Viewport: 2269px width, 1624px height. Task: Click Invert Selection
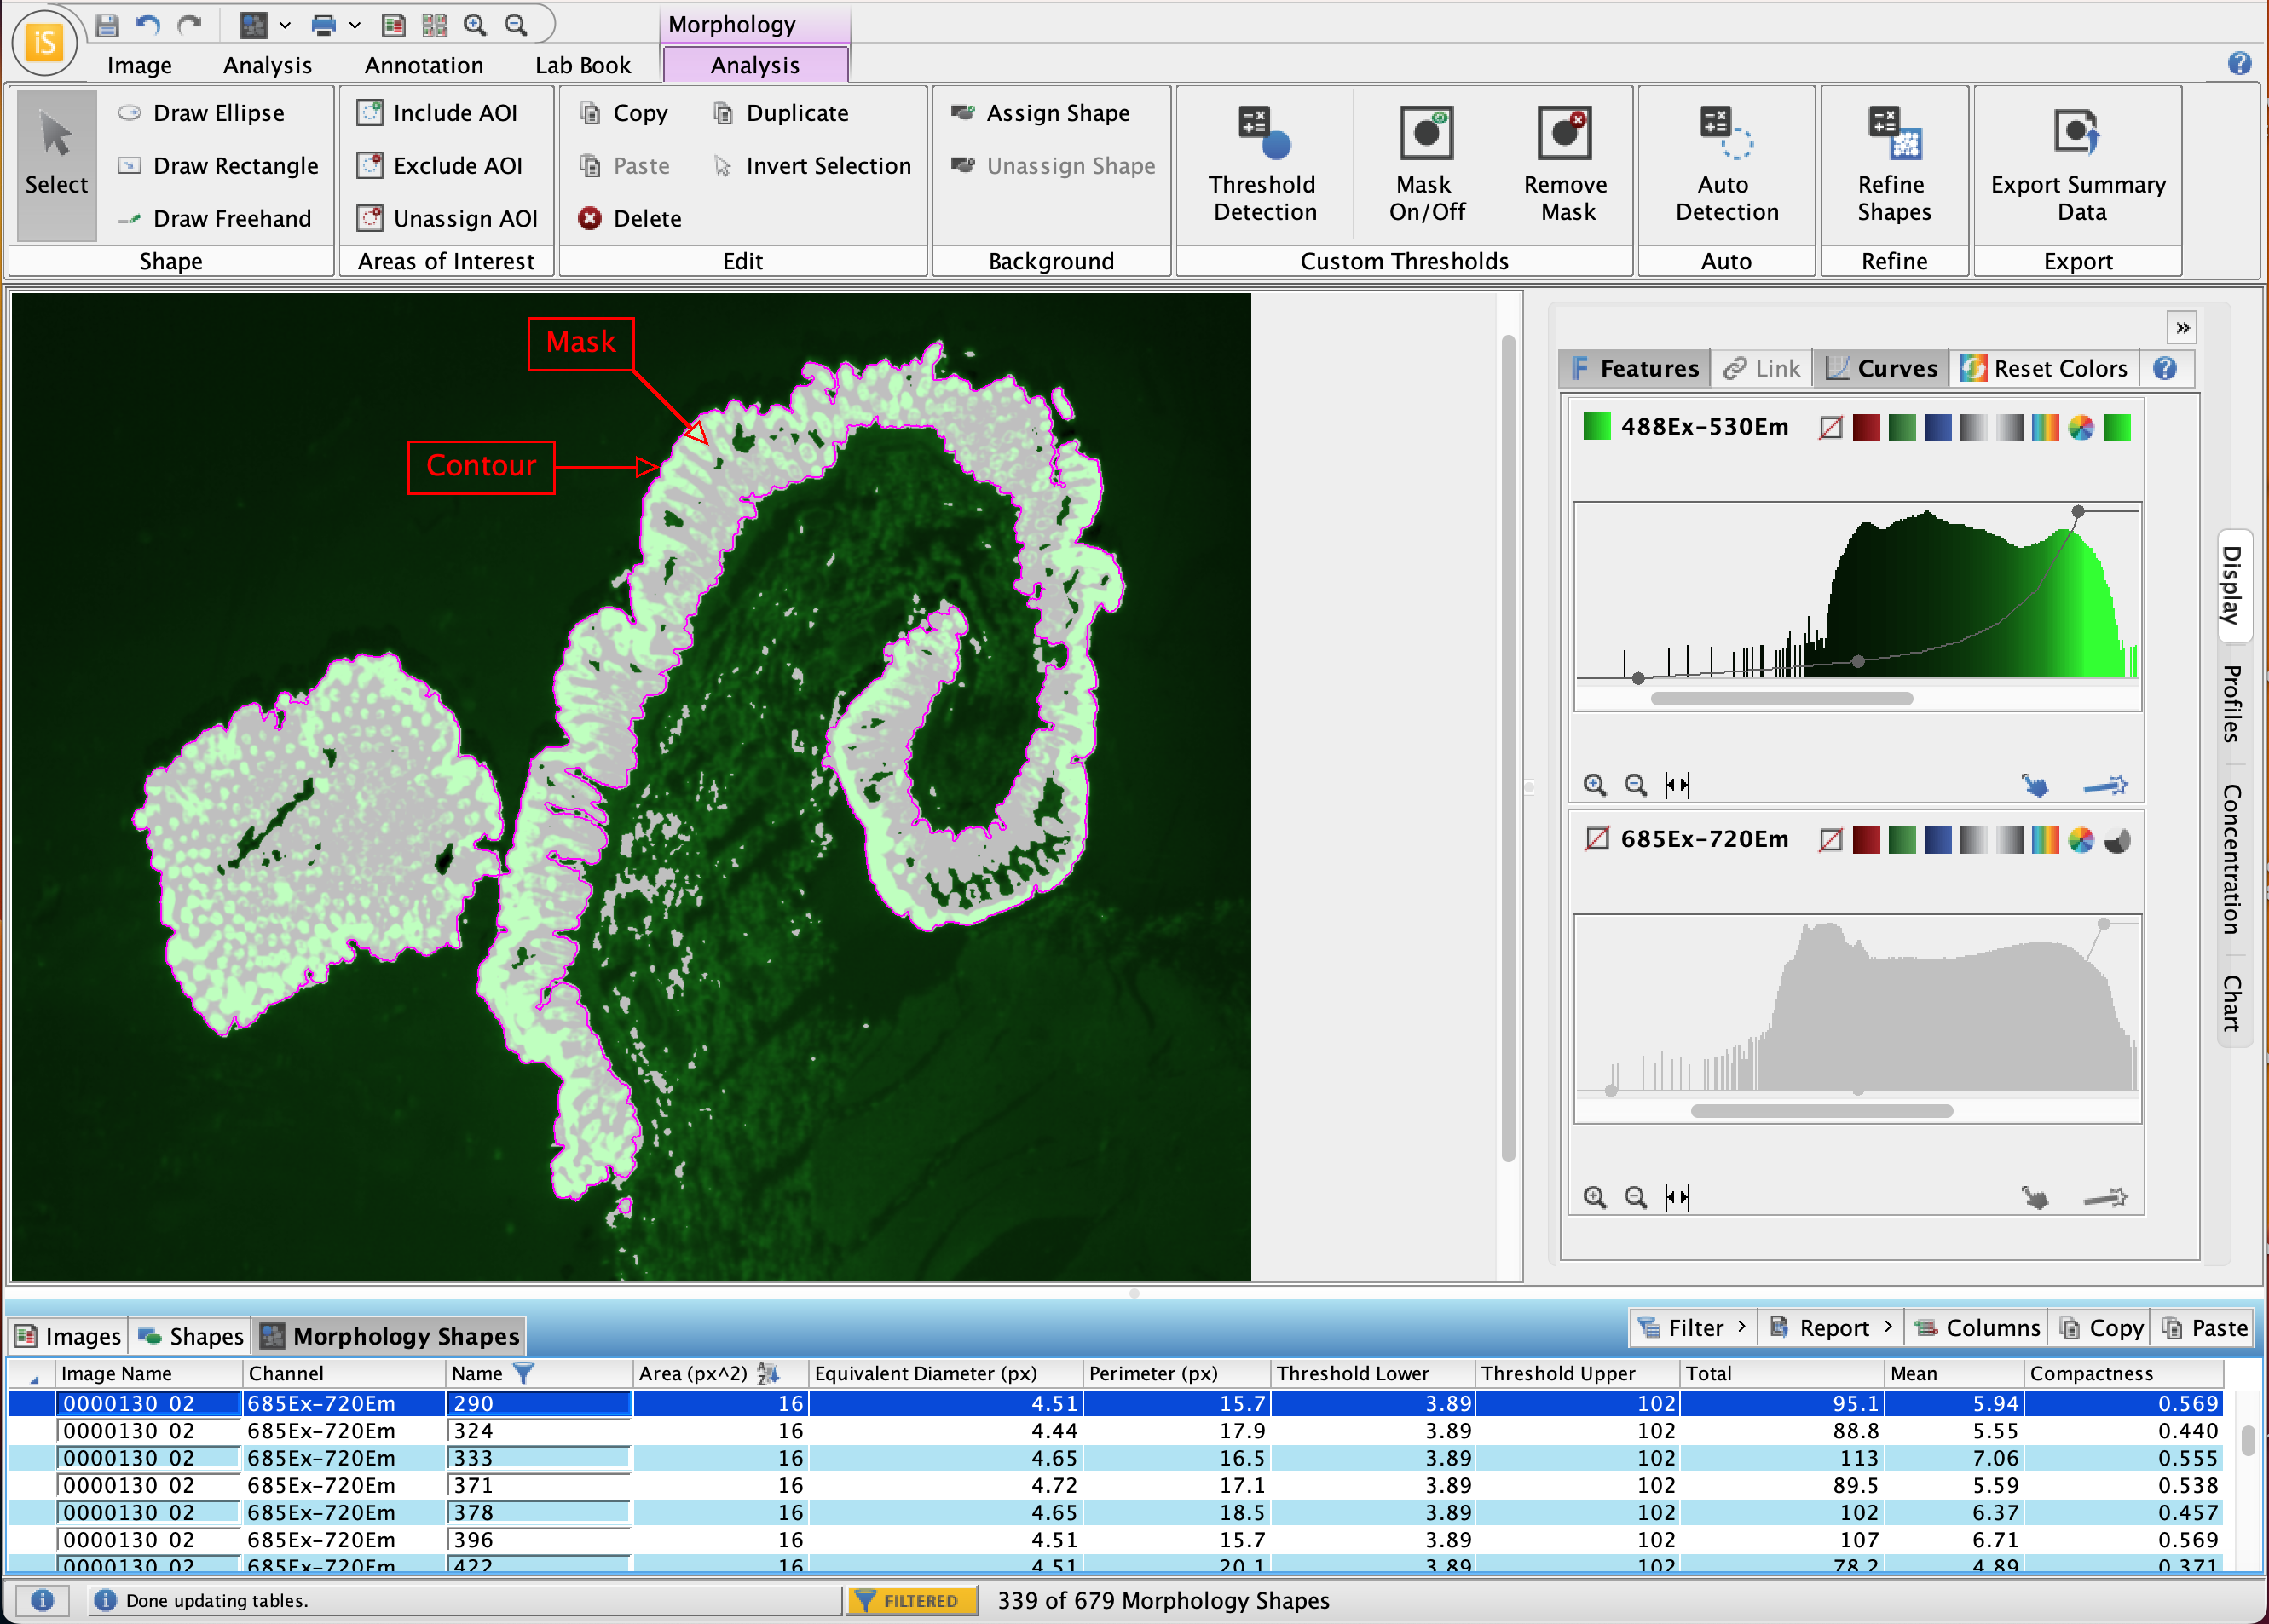(x=811, y=166)
